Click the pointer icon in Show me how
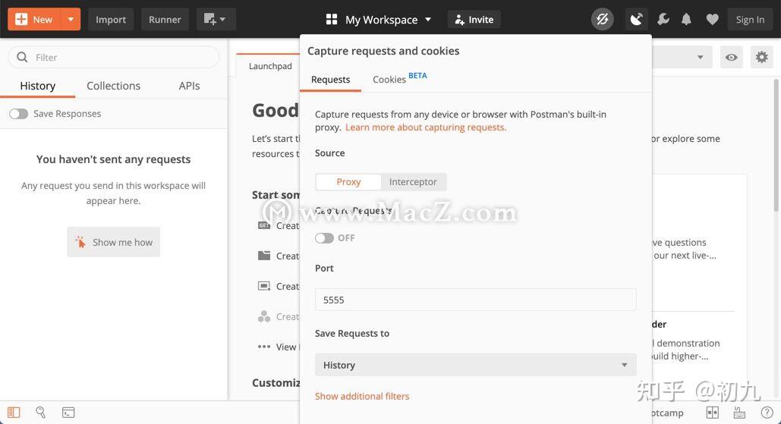 click(80, 242)
